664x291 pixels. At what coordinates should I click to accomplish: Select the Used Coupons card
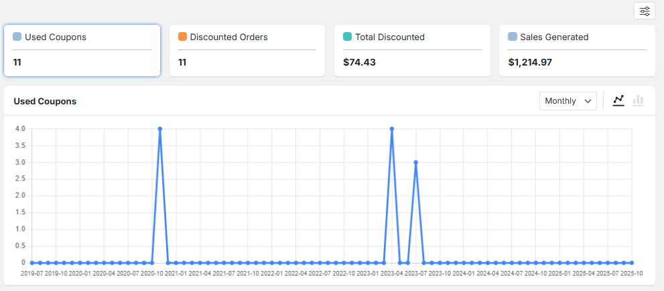pyautogui.click(x=82, y=51)
